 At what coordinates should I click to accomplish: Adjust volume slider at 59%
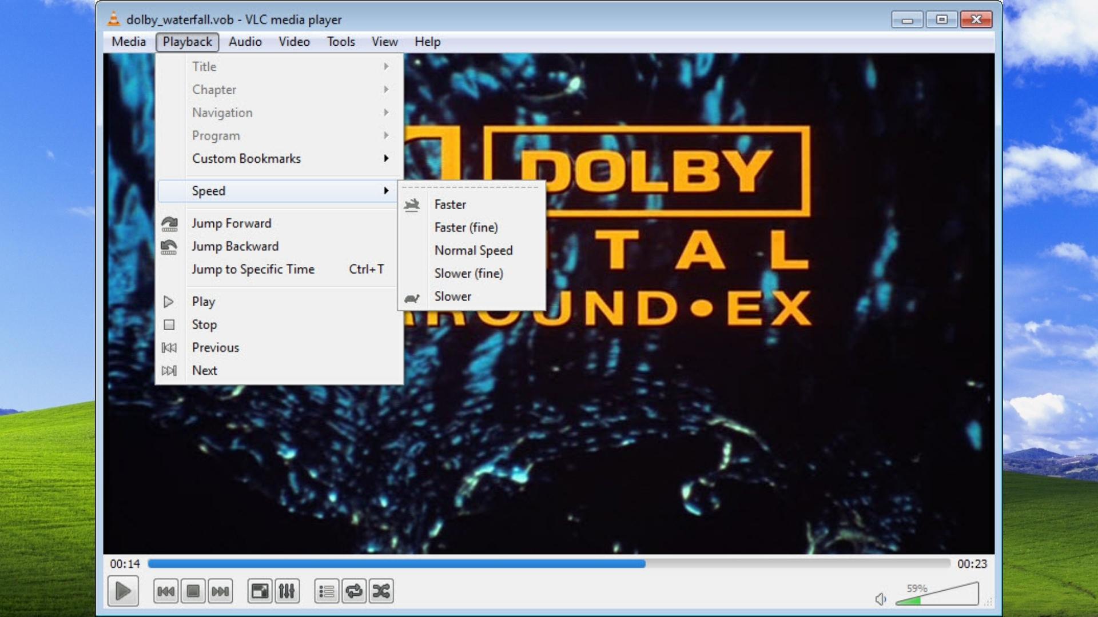click(937, 594)
